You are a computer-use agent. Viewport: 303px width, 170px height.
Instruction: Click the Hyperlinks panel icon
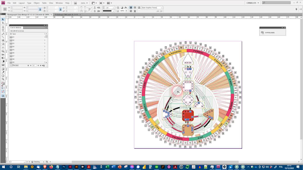(262, 32)
